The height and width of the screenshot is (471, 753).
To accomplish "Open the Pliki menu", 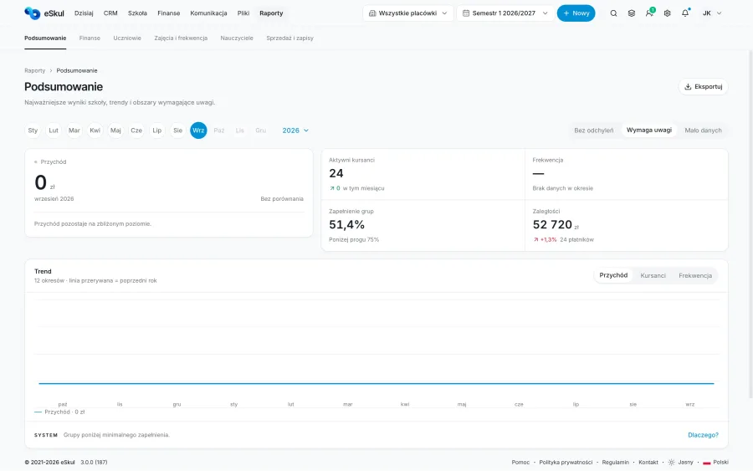I will pos(243,13).
